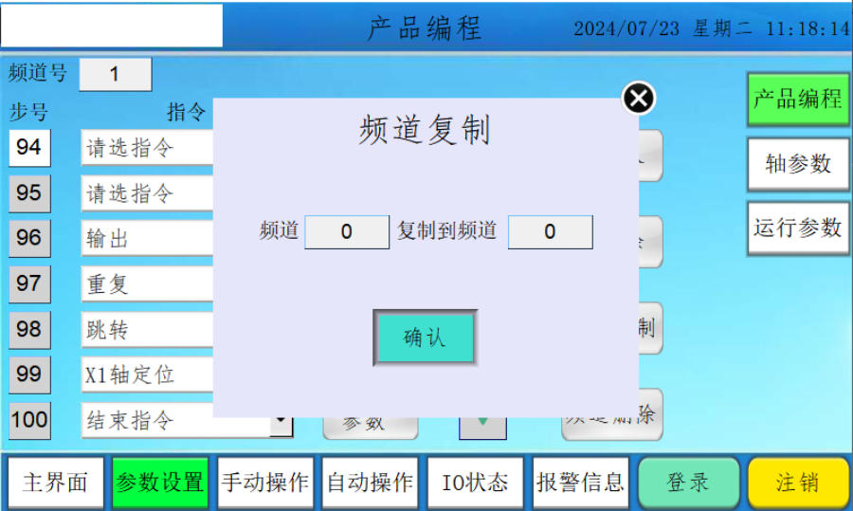Click the 登录 login button
This screenshot has width=853, height=511.
tap(687, 483)
